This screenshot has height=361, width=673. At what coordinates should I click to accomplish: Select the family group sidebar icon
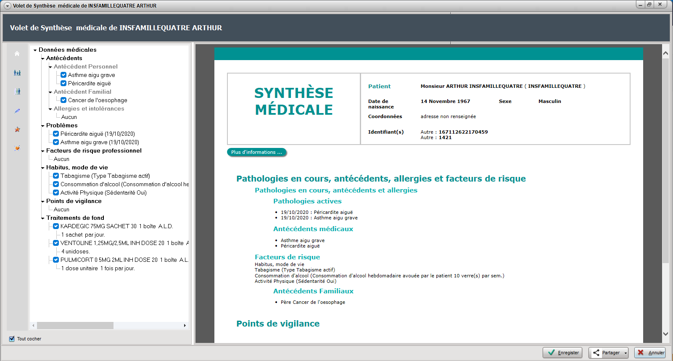[x=17, y=73]
